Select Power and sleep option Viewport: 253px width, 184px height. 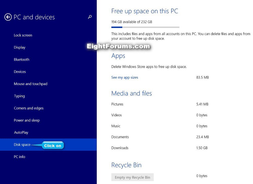(27, 120)
